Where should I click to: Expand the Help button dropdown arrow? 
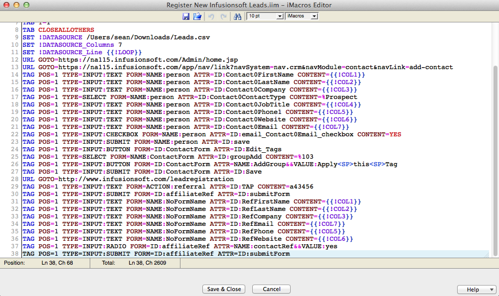492,290
